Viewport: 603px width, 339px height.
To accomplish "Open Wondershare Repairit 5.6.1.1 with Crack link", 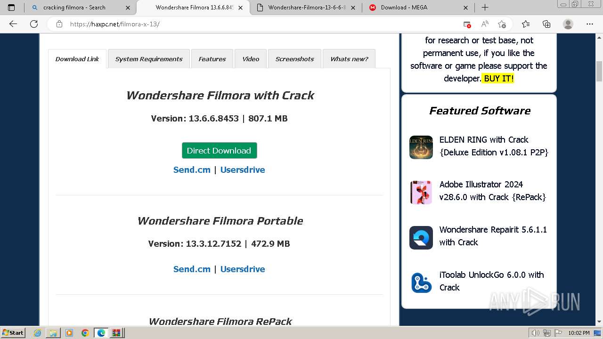I will [493, 236].
